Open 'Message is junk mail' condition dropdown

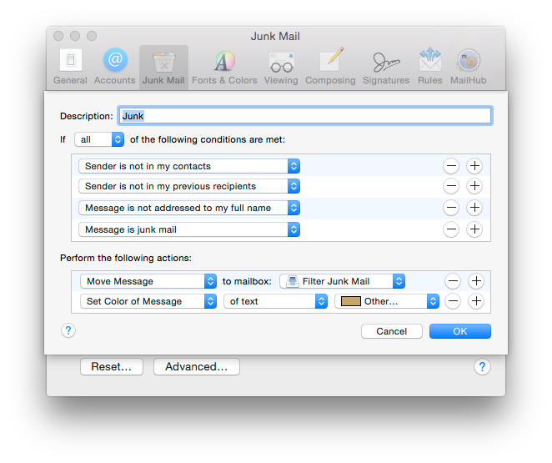189,229
